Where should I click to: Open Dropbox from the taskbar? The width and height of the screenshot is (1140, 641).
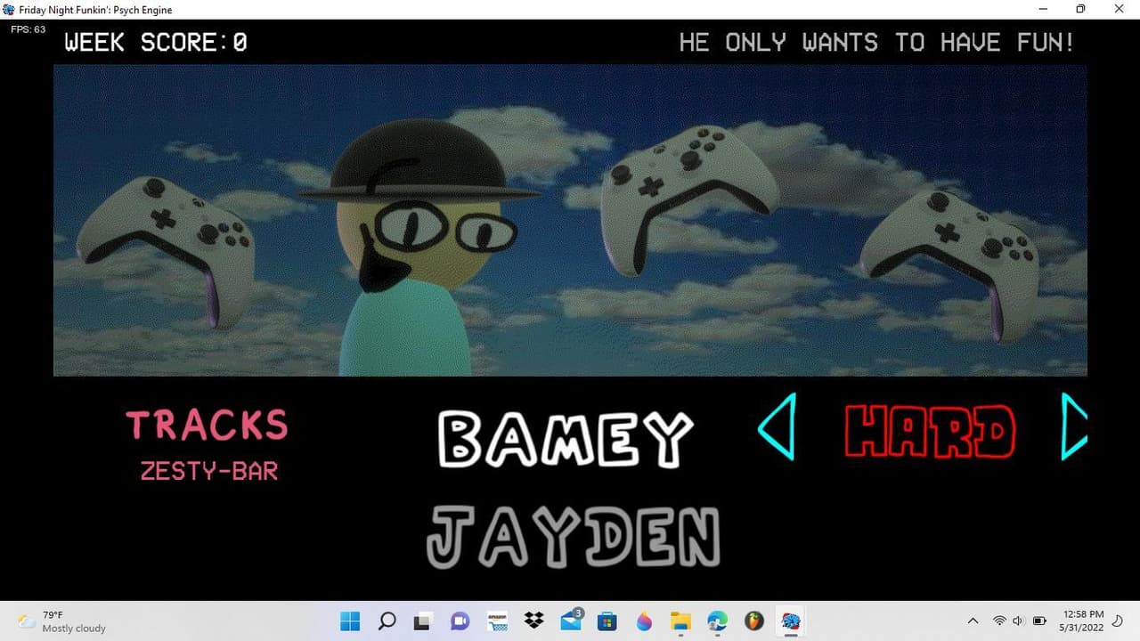(x=533, y=621)
